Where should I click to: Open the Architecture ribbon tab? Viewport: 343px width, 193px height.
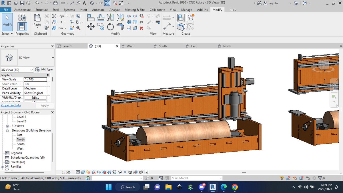click(22, 9)
